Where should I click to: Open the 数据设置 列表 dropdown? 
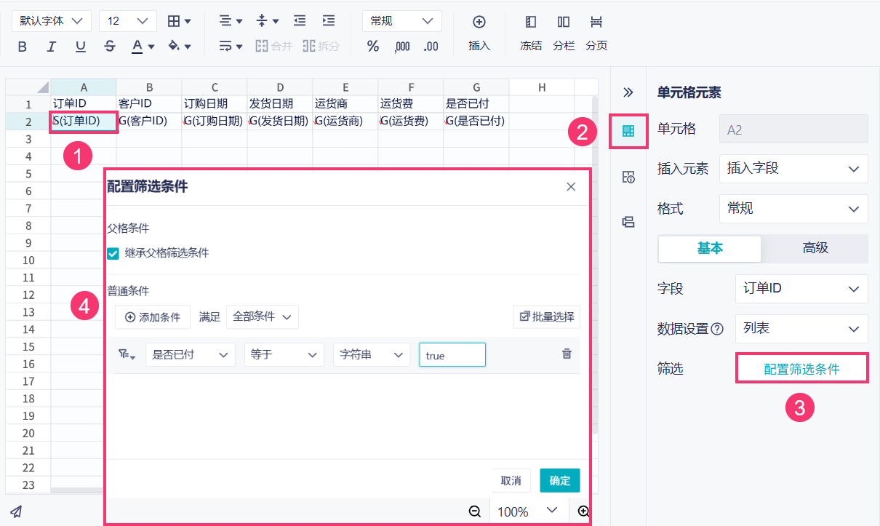[x=801, y=329]
